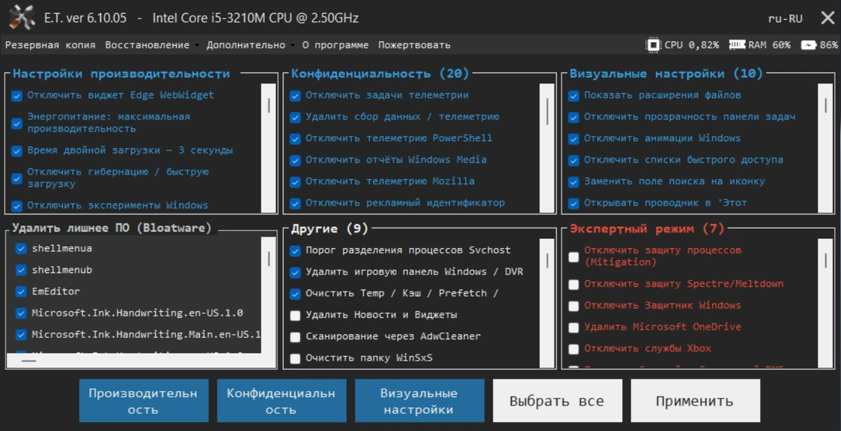The width and height of the screenshot is (841, 431).
Task: Uncheck Отключить виджет Edge WebWidget
Action: [17, 96]
